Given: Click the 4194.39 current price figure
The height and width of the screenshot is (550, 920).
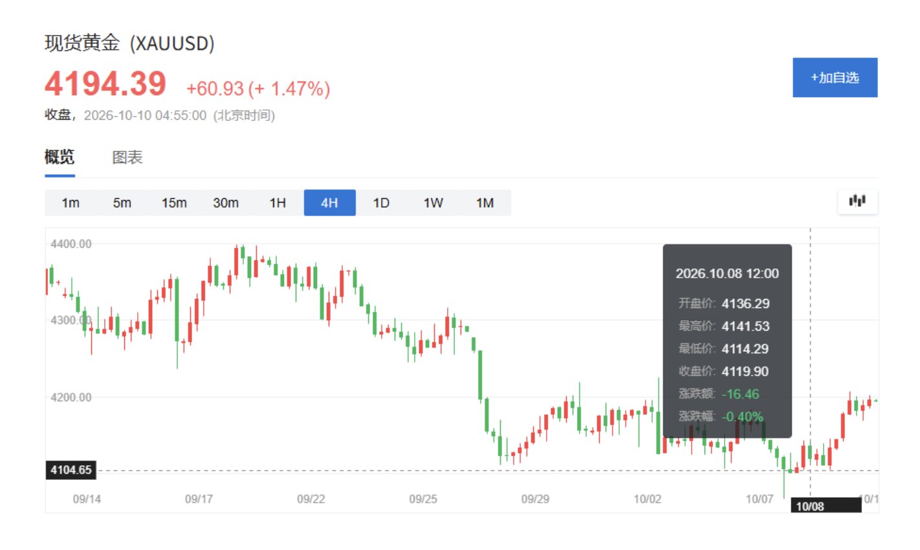Looking at the screenshot, I should 105,84.
